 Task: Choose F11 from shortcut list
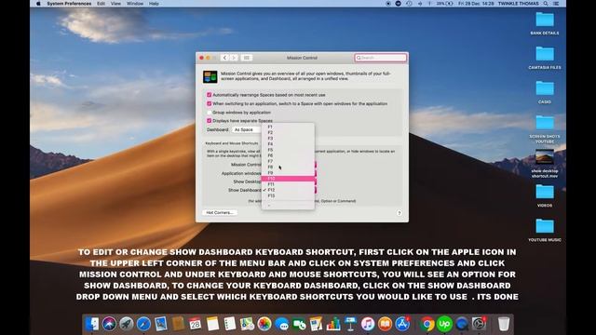coord(288,184)
